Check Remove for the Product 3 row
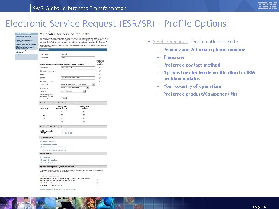 98,185
